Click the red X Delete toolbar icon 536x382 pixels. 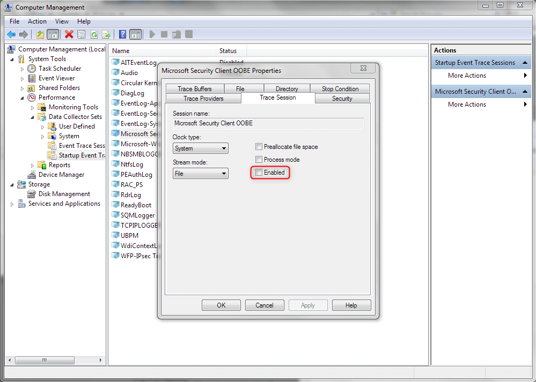69,34
